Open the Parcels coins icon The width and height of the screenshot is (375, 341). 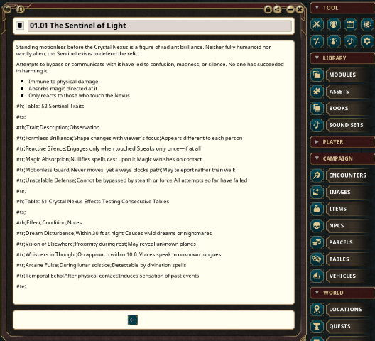(317, 242)
